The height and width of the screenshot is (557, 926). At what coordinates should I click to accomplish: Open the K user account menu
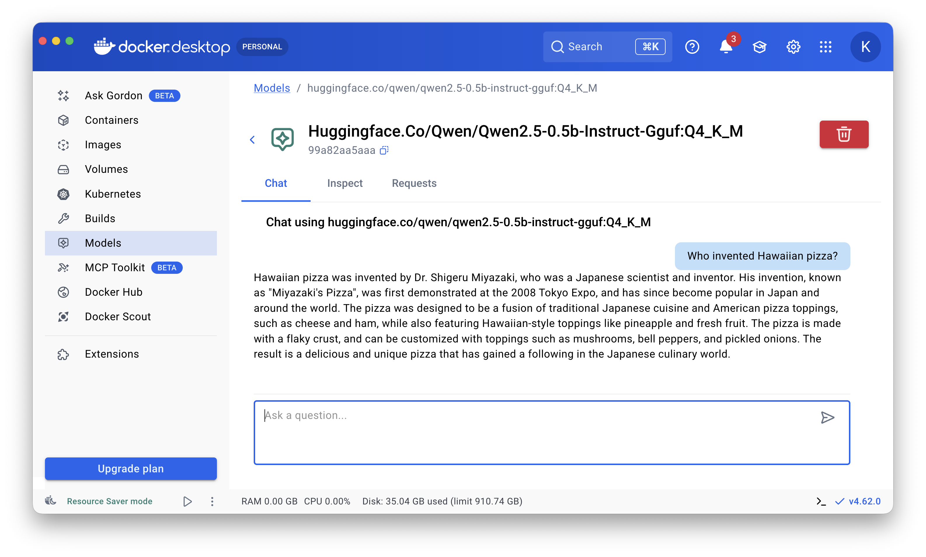point(865,47)
